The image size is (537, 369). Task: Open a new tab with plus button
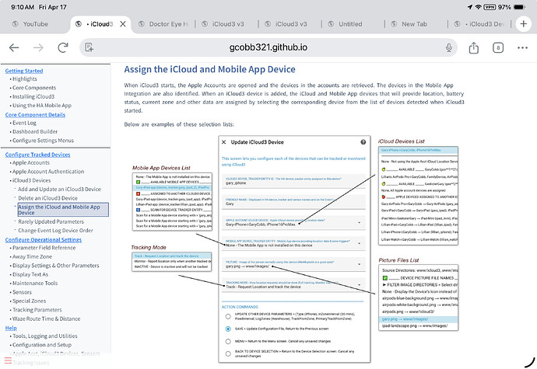(523, 24)
